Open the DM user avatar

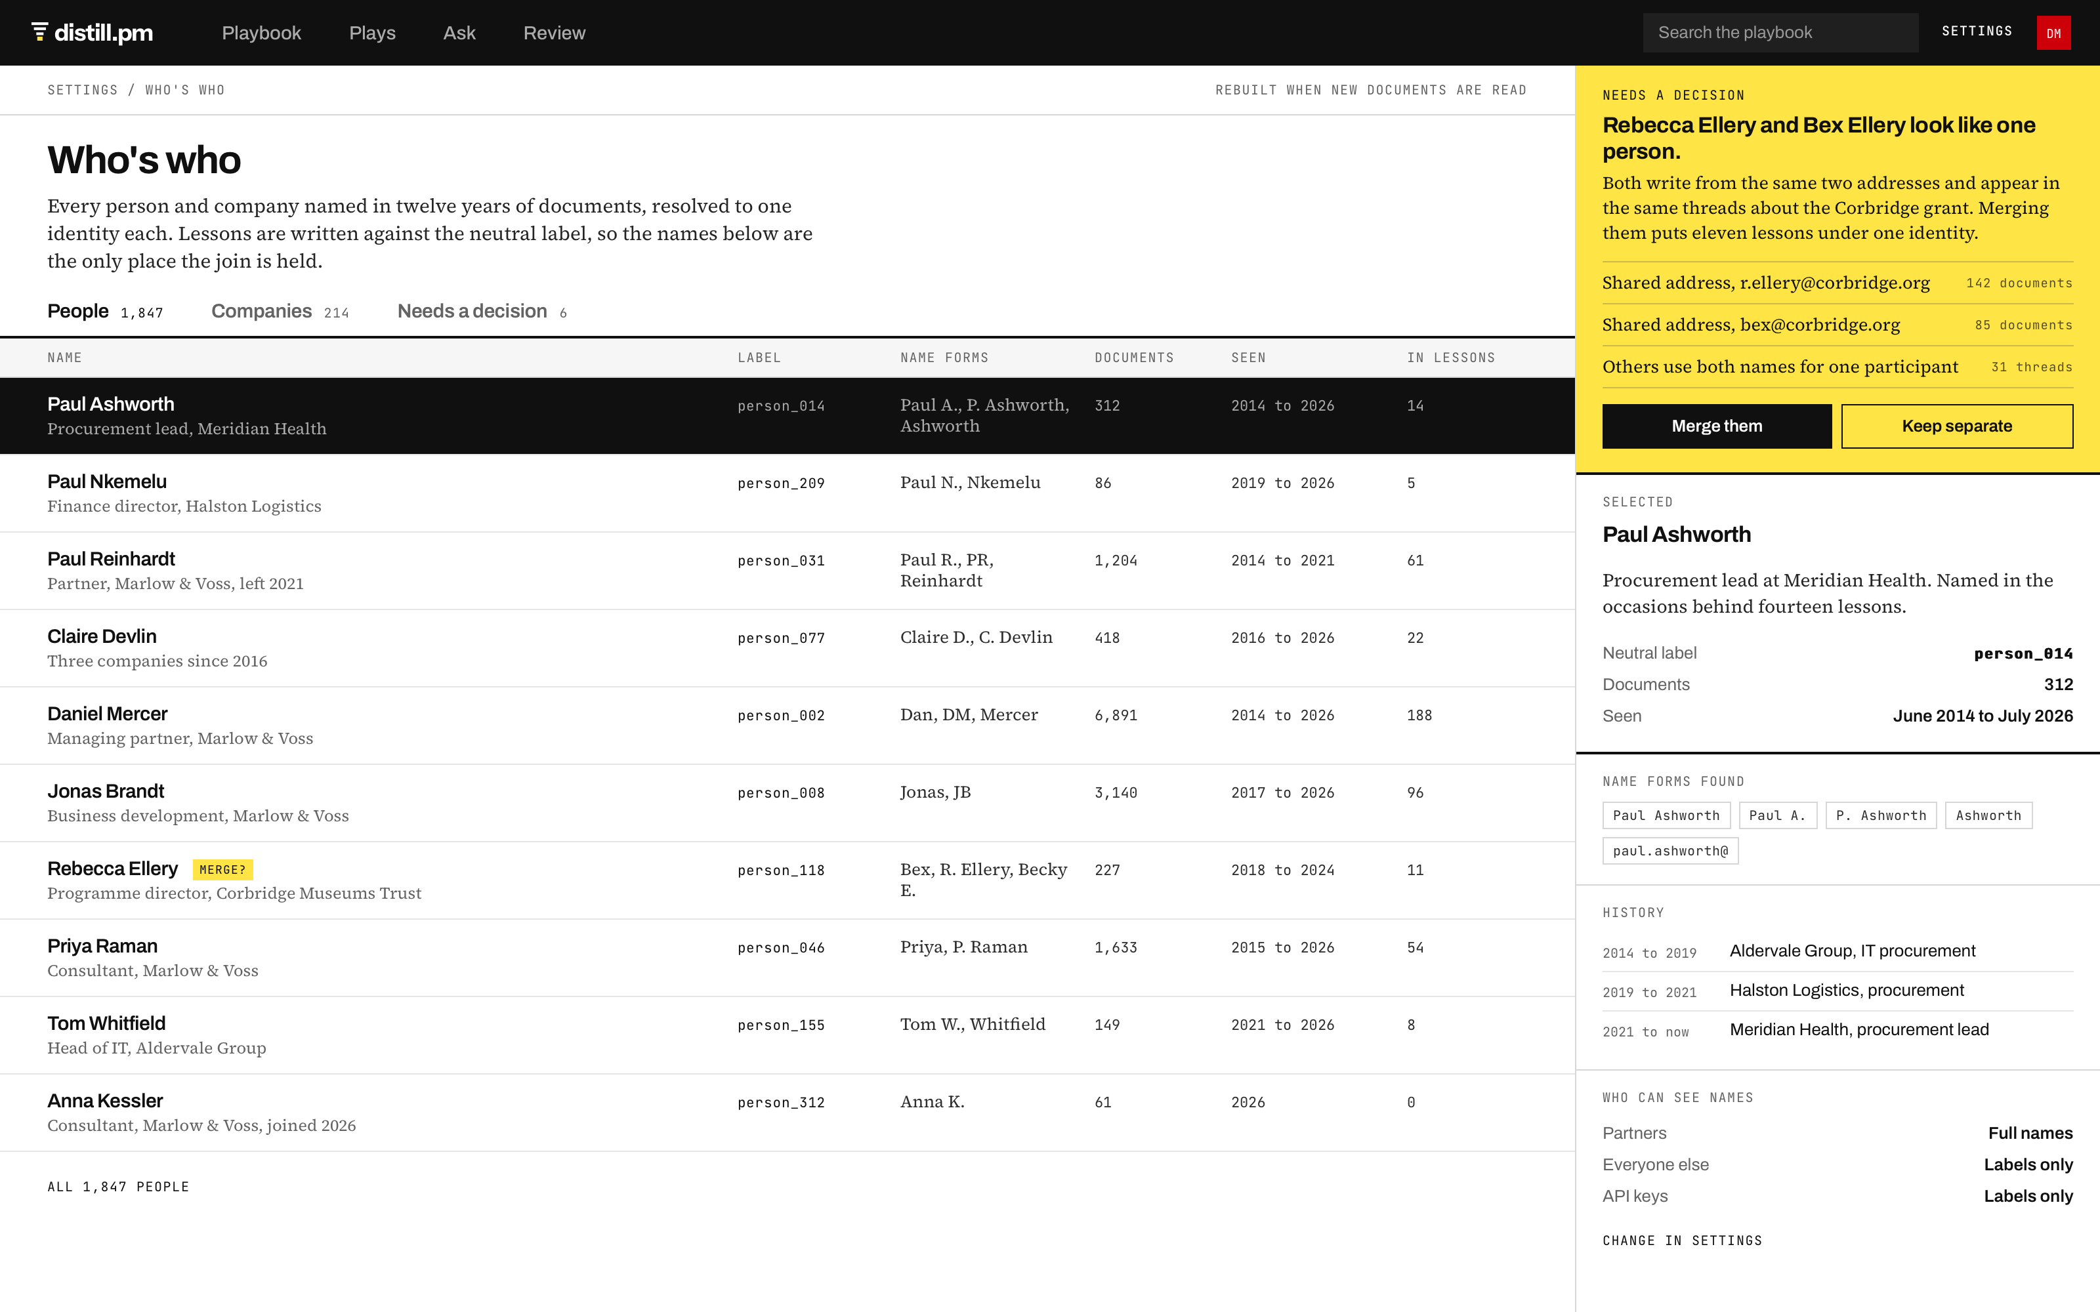coord(2053,33)
